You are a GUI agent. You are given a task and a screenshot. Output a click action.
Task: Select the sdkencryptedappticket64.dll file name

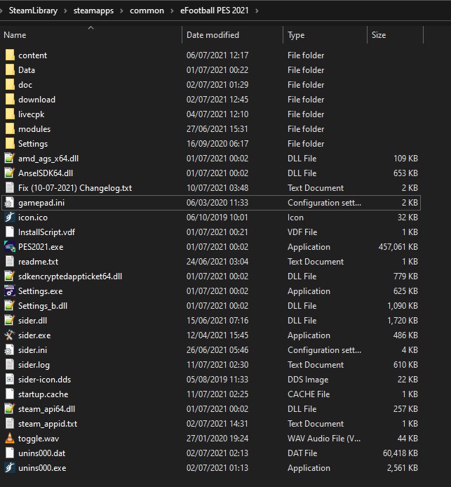[70, 276]
